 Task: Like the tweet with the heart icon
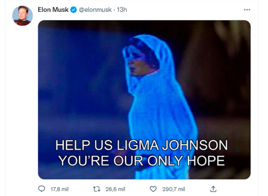[153, 189]
